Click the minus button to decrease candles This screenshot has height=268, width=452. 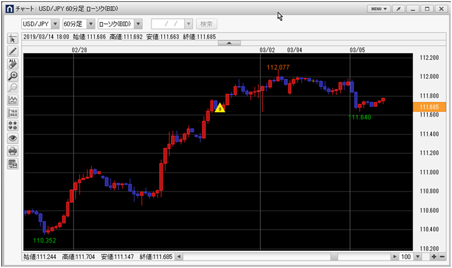point(442,257)
